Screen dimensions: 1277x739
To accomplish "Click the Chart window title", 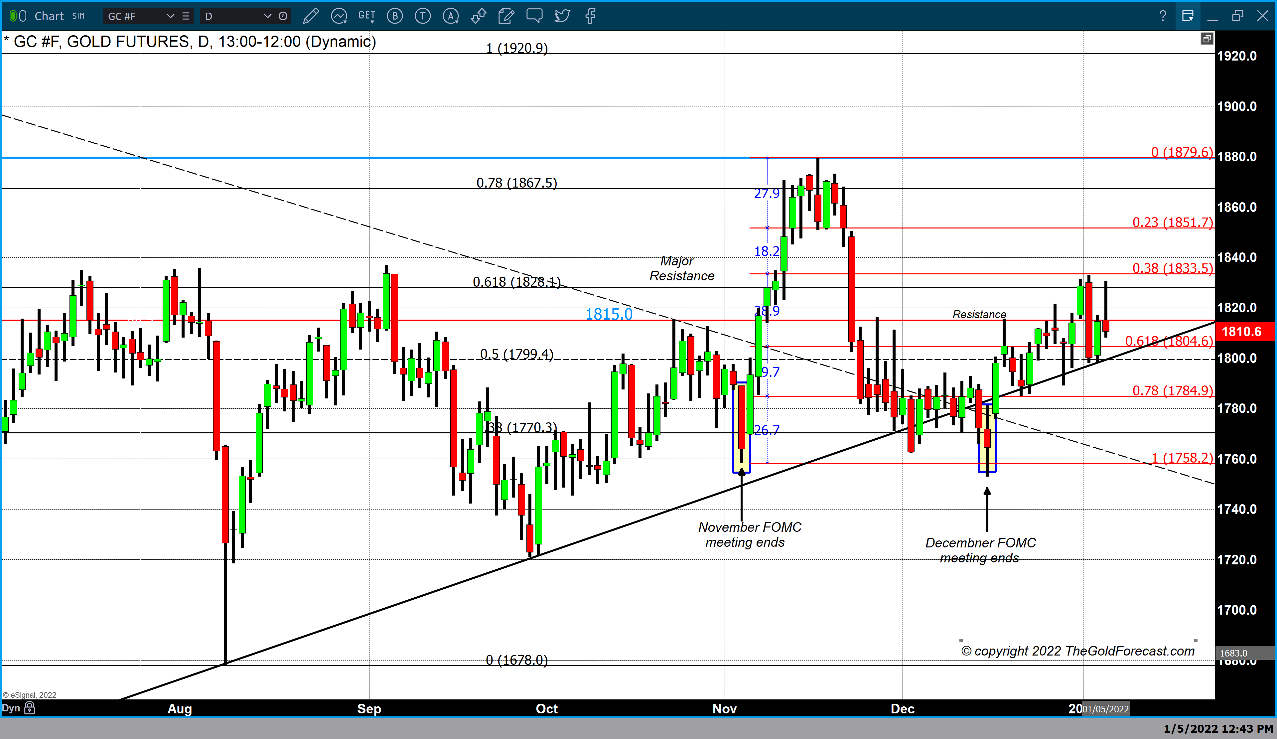I will tap(49, 16).
